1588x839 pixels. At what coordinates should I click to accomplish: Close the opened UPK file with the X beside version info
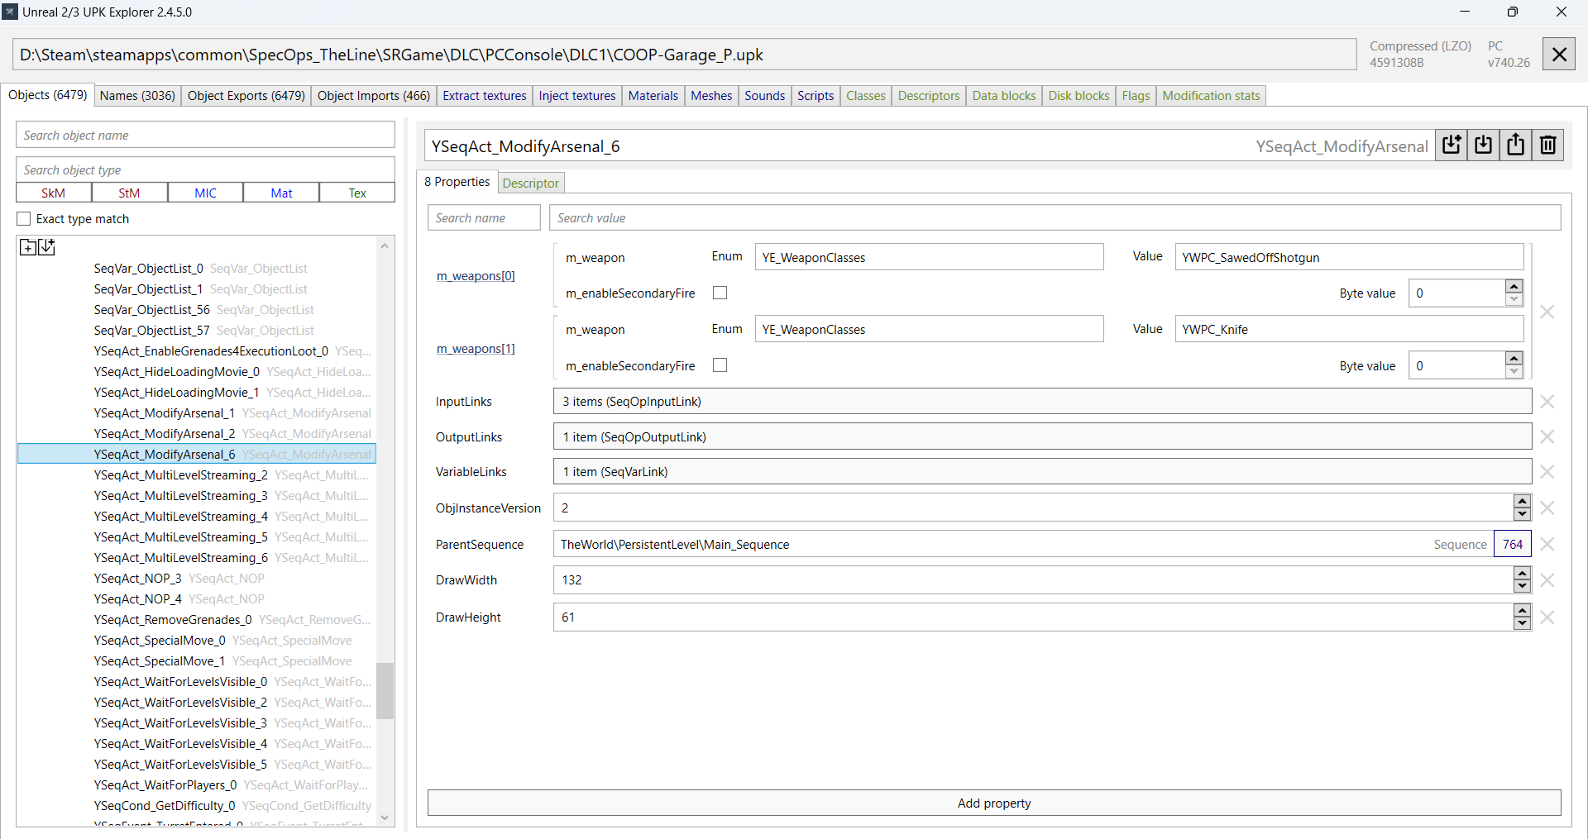point(1559,55)
